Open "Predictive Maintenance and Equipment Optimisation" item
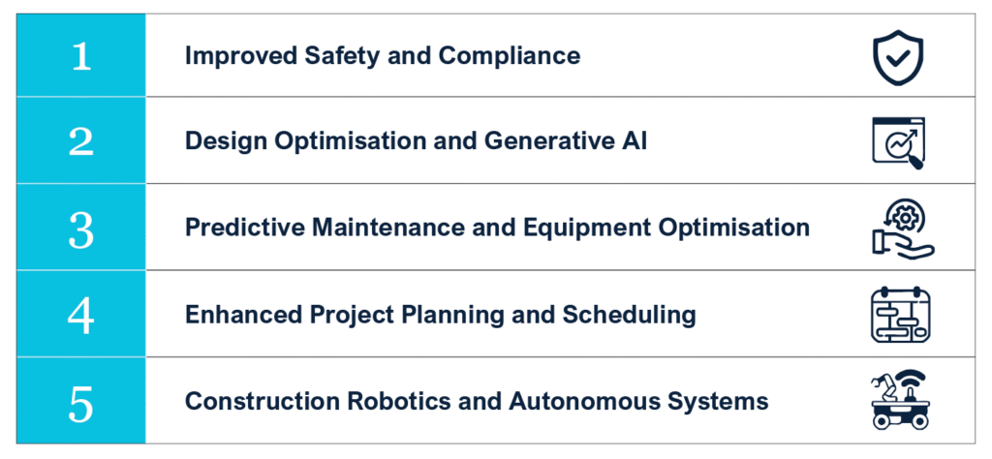 (x=497, y=228)
